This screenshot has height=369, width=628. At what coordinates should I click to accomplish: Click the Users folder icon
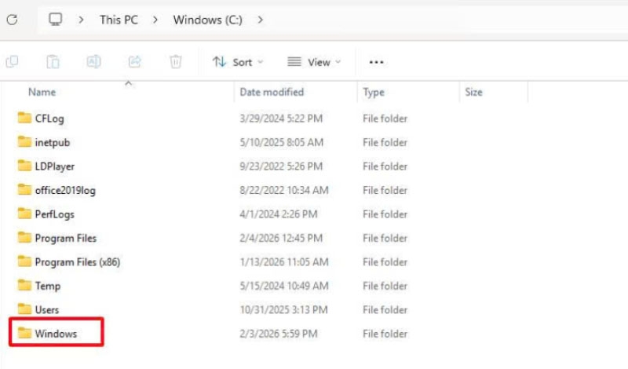(x=24, y=309)
